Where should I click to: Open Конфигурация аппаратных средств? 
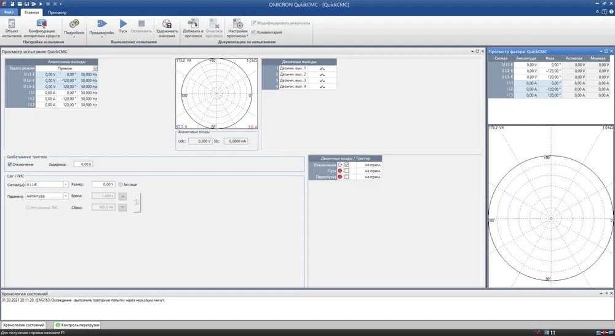pyautogui.click(x=42, y=24)
